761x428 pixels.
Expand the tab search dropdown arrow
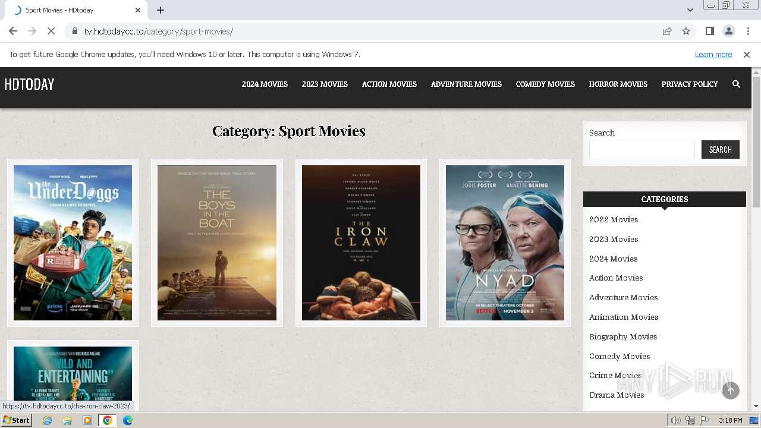(690, 10)
